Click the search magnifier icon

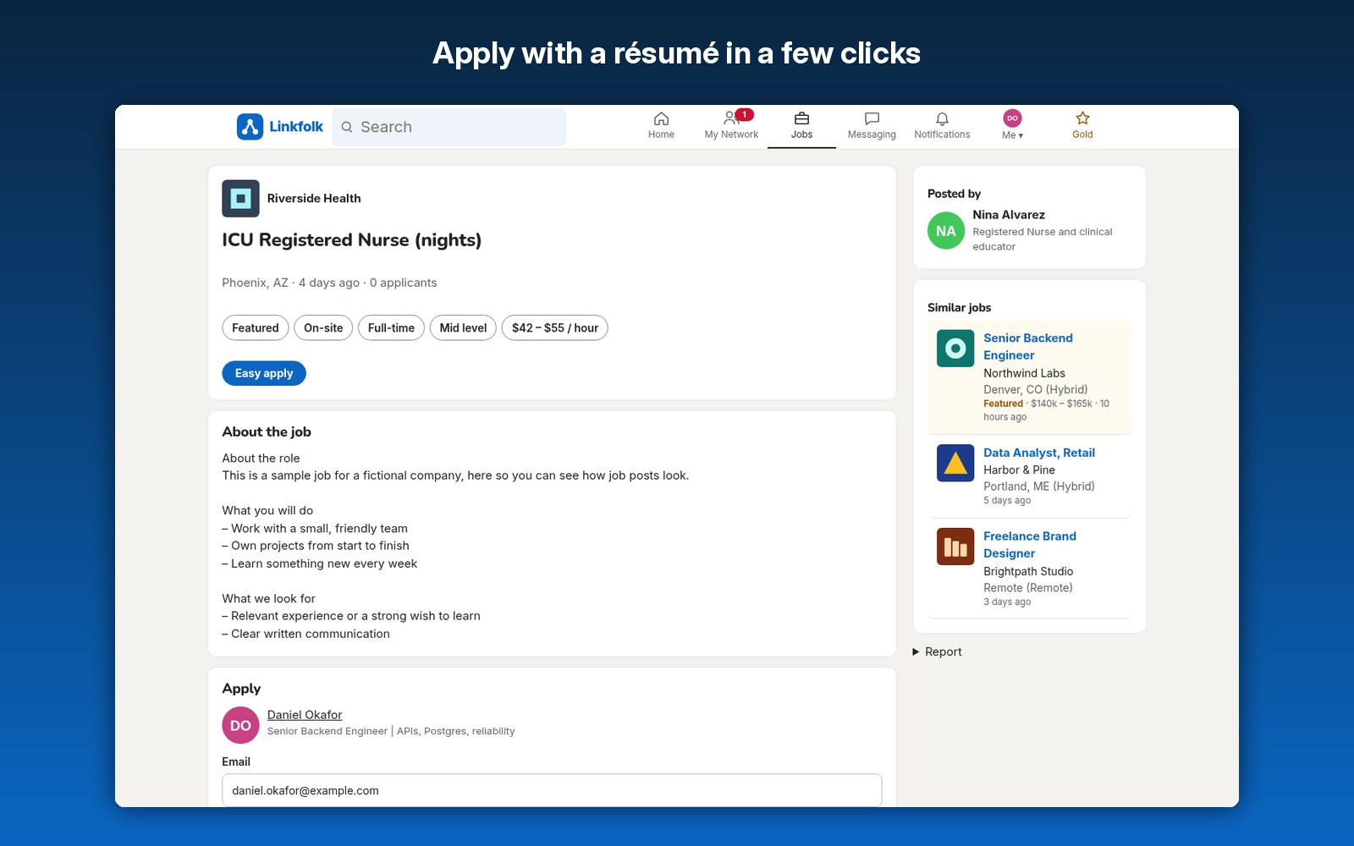[x=347, y=127]
